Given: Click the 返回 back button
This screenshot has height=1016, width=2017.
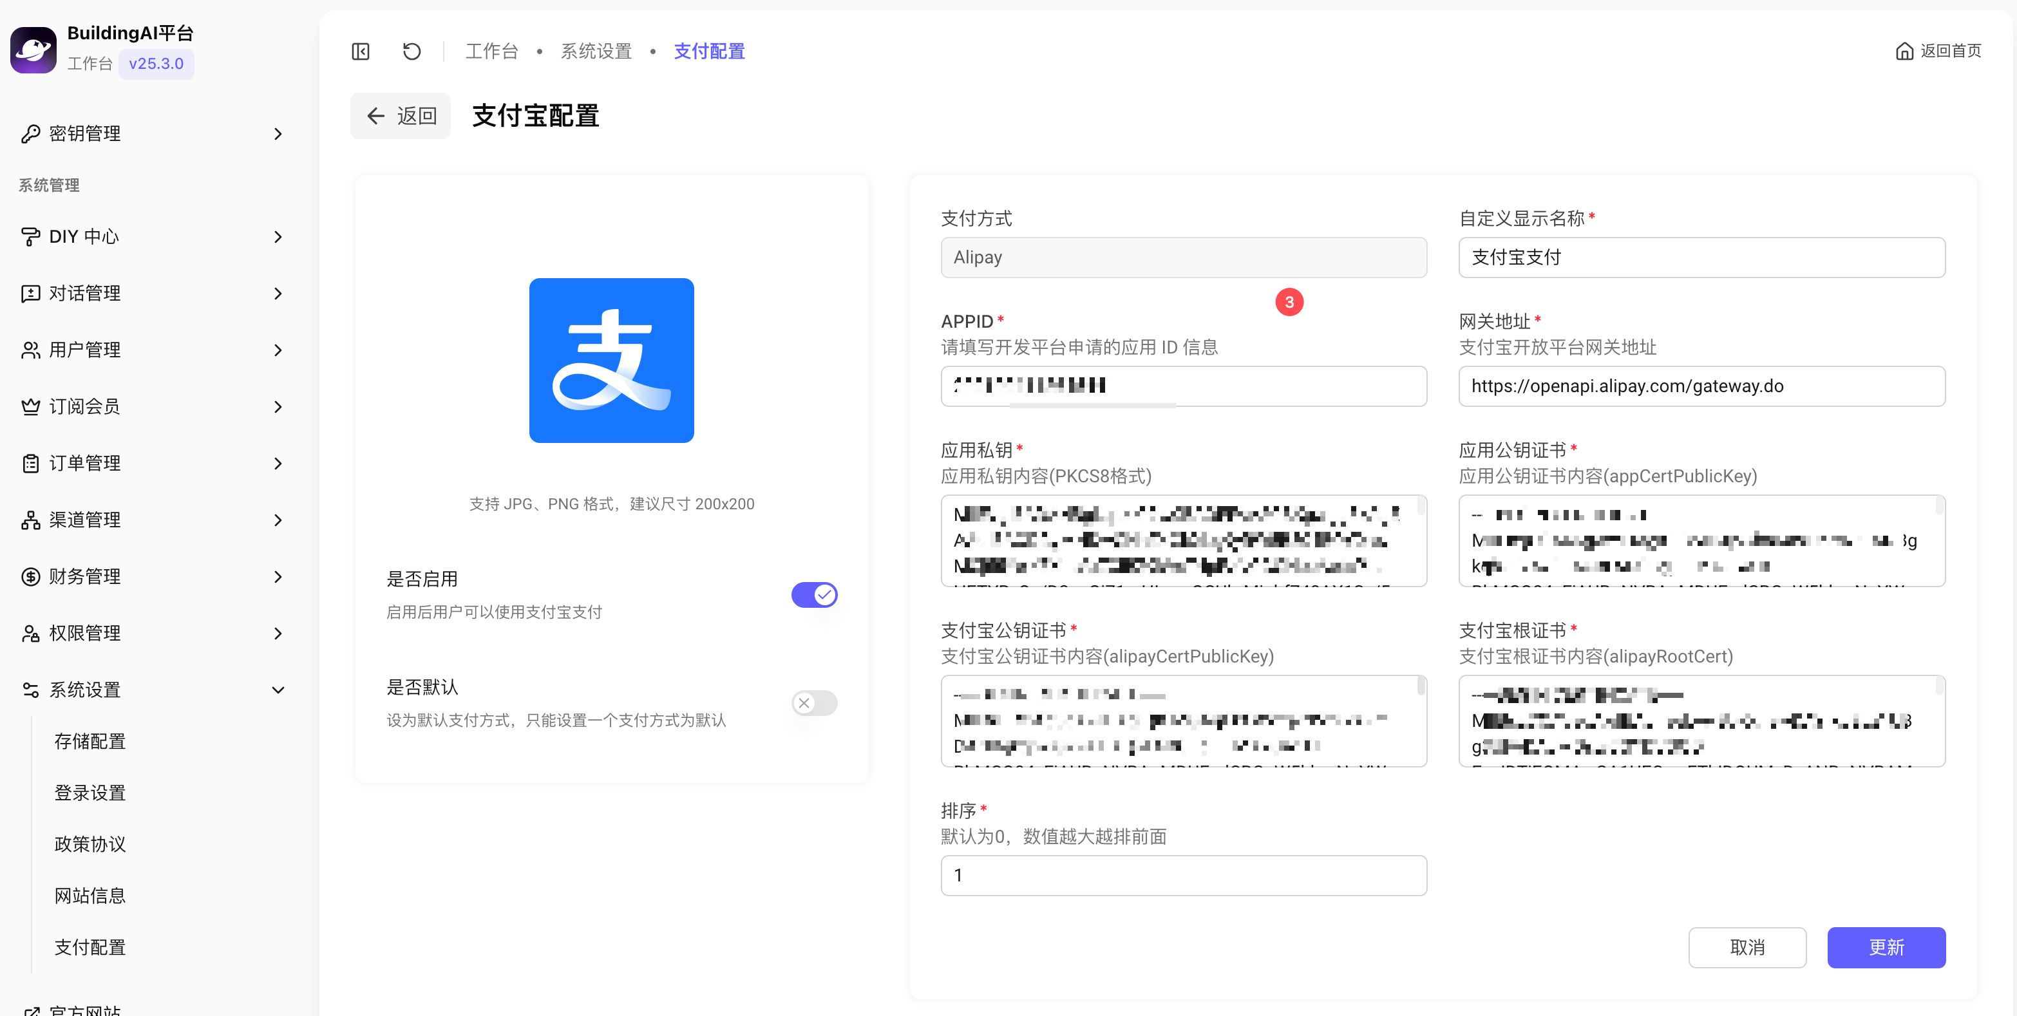Looking at the screenshot, I should 400,116.
